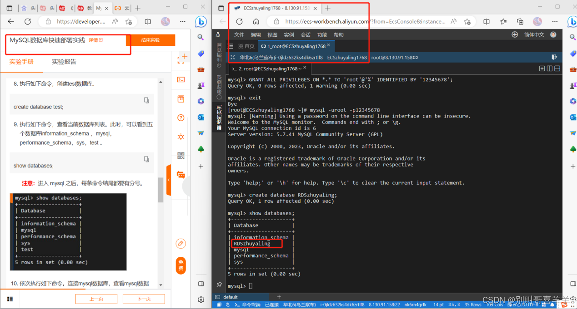This screenshot has height=309, width=577.
Task: Open the toolbox icon in left Edge sidebar
Action: coord(201,69)
